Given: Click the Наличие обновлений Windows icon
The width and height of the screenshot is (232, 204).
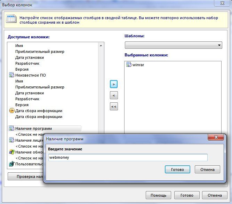Looking at the screenshot, I should [x=11, y=152].
